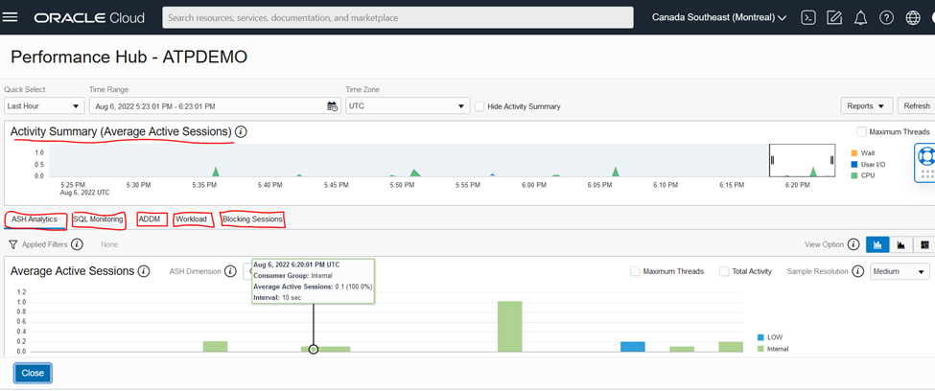Image resolution: width=935 pixels, height=391 pixels.
Task: Check Maximum Threads in Activity Summary
Action: [x=861, y=131]
